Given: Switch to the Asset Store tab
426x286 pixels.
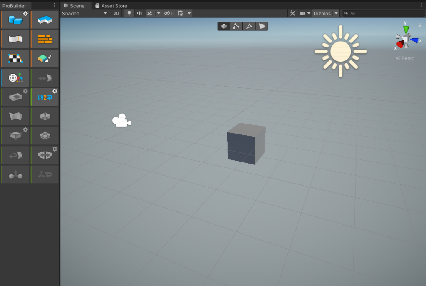Looking at the screenshot, I should point(111,6).
